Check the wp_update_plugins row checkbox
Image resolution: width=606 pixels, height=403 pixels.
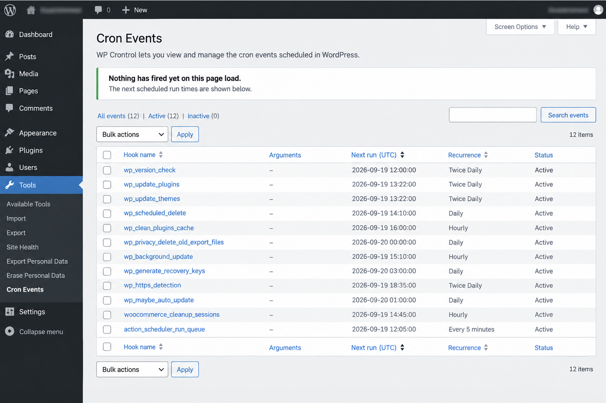[107, 184]
